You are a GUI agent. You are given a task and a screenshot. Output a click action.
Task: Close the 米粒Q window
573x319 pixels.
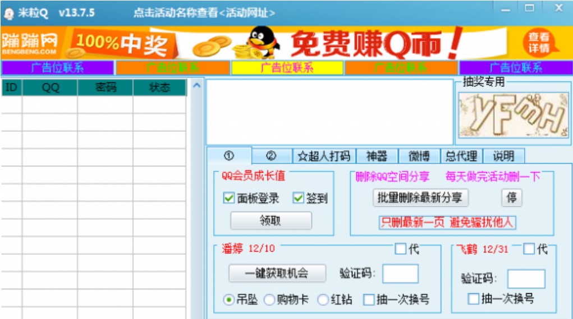559,8
